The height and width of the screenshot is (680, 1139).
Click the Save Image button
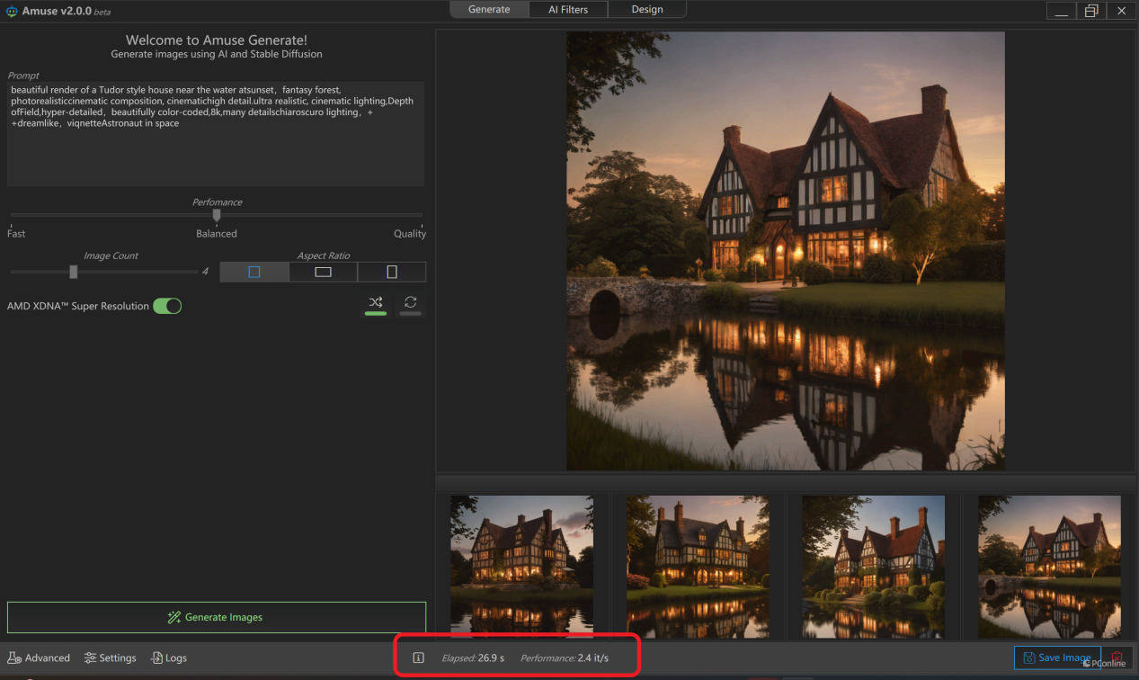pyautogui.click(x=1057, y=658)
